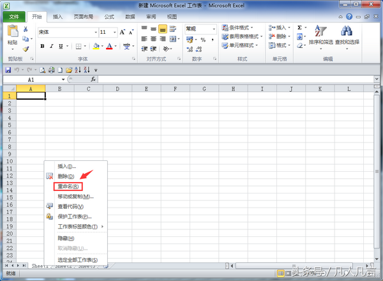Viewport: 383px width, 281px height.
Task: Open Find and Select (查找和选择)
Action: 347,36
